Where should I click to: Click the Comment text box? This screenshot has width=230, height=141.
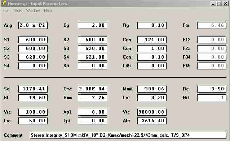tap(128, 135)
